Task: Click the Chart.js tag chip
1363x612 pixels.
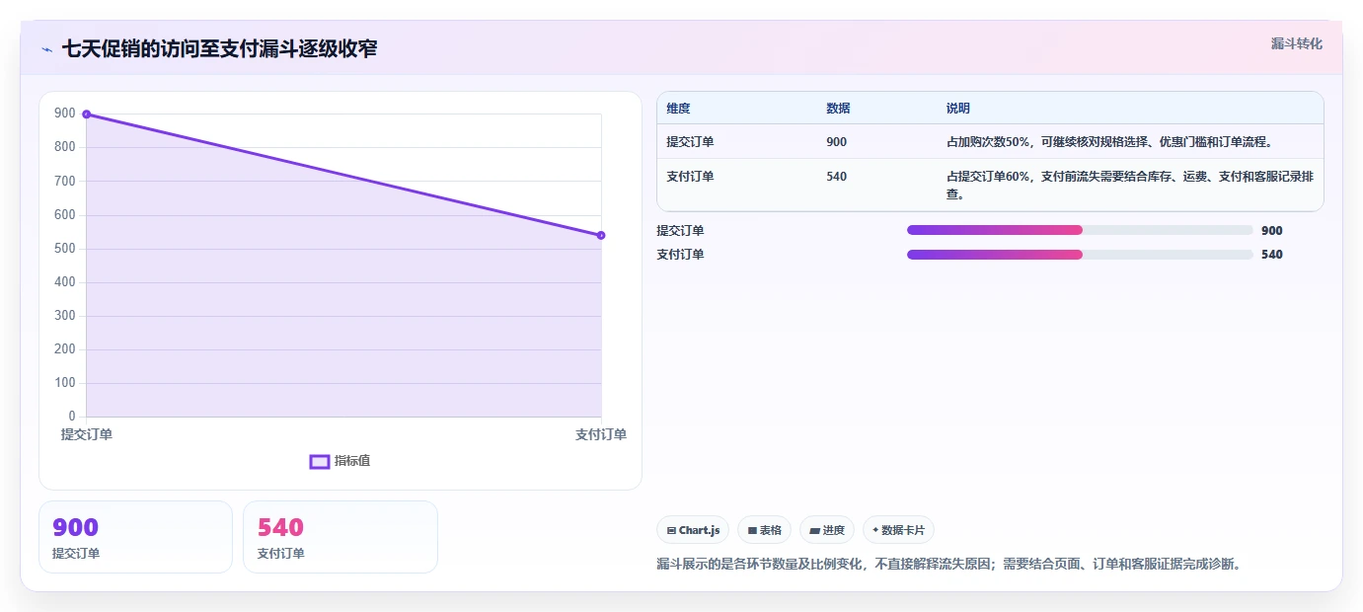Action: [x=693, y=530]
